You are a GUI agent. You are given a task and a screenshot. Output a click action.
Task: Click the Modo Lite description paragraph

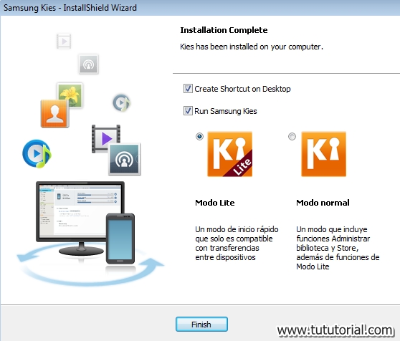[x=237, y=243]
